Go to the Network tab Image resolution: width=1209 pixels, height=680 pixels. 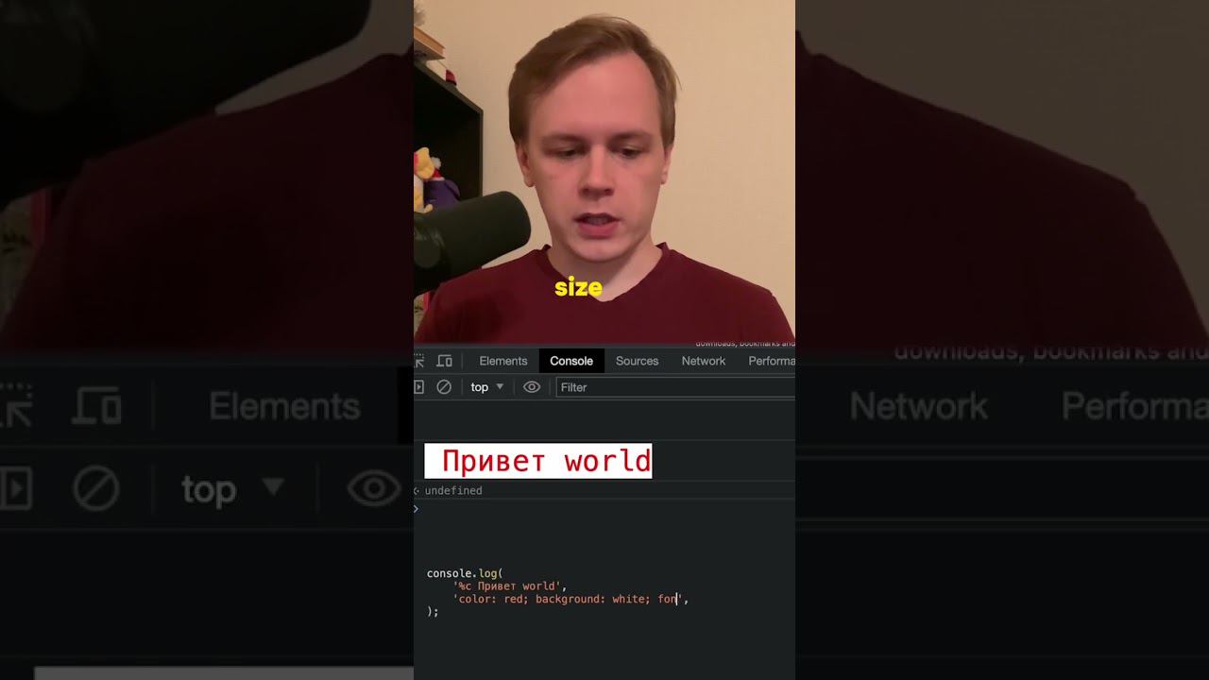(704, 361)
